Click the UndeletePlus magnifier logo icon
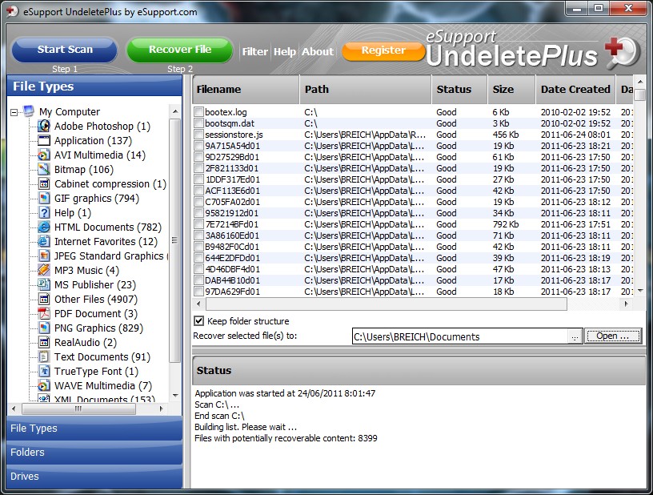Image resolution: width=653 pixels, height=495 pixels. tap(623, 53)
